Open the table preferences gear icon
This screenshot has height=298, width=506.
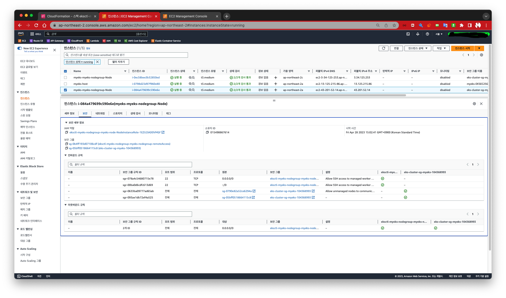481,55
